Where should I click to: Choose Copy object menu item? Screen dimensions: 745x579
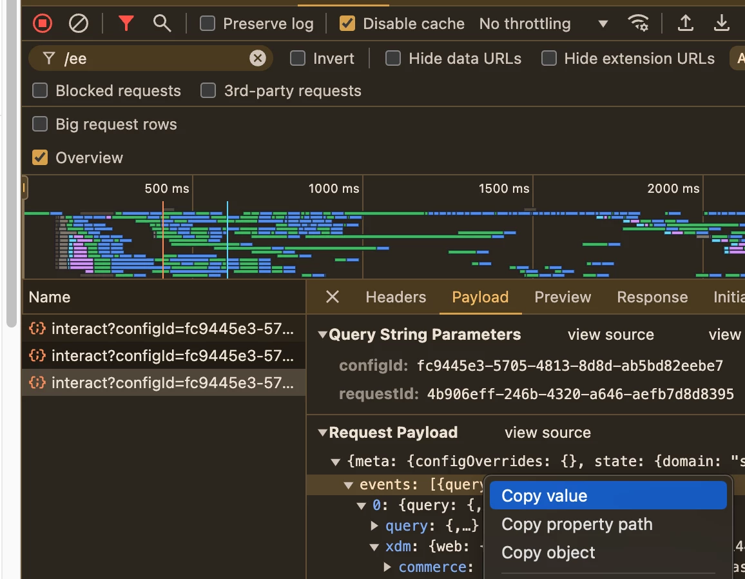(608, 553)
